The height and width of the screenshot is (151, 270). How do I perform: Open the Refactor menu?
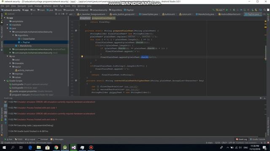pos(47,6)
